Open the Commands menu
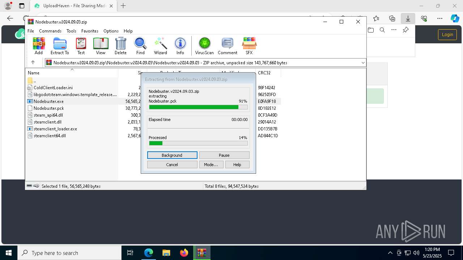The image size is (463, 260). pos(50,31)
